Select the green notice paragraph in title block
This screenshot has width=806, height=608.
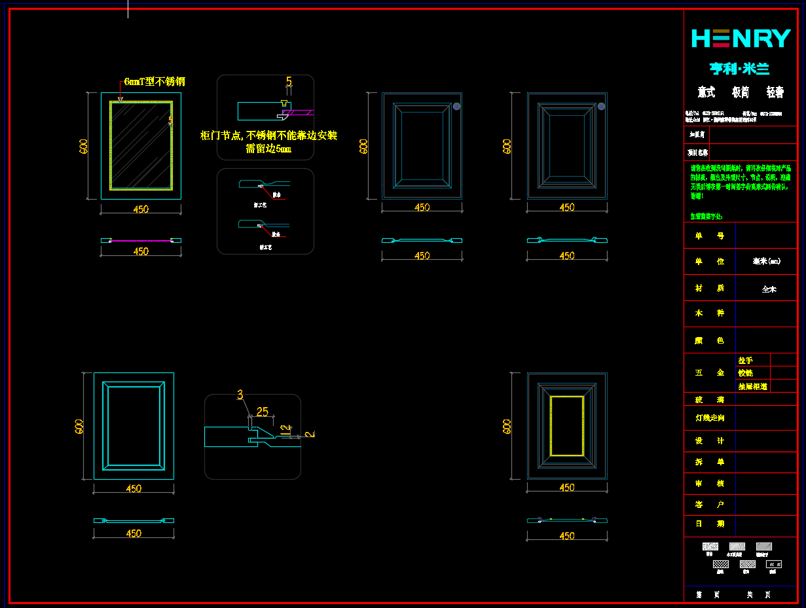(x=741, y=182)
